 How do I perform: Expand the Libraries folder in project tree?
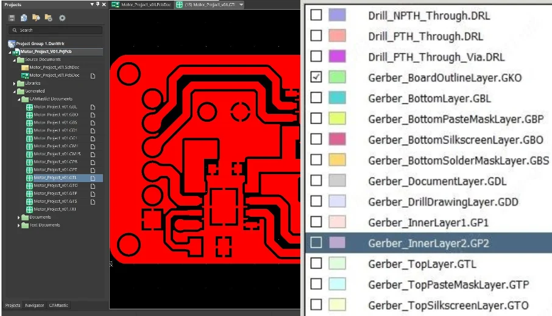[x=15, y=83]
